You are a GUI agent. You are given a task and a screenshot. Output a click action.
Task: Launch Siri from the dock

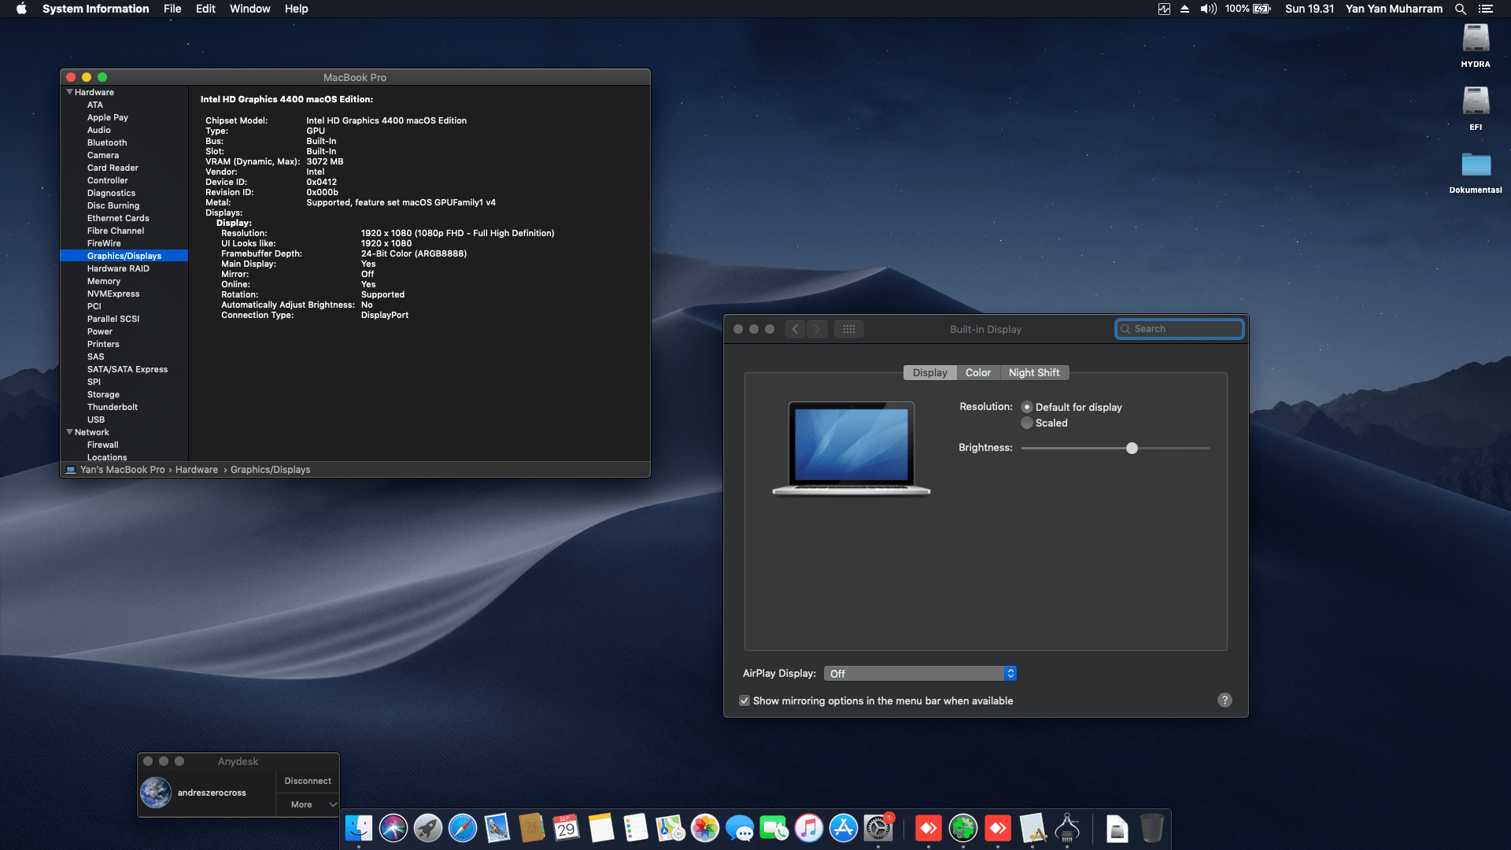point(393,828)
